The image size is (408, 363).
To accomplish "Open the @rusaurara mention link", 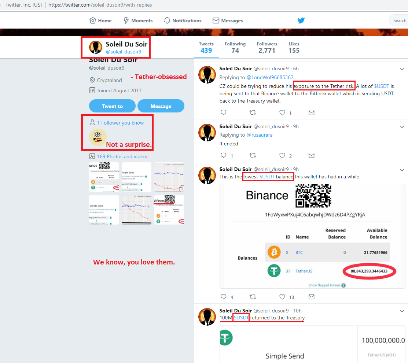I will coord(260,135).
